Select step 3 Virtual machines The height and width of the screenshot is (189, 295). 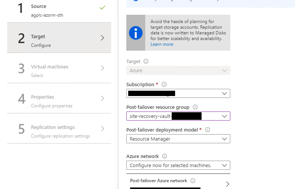[x=59, y=68]
